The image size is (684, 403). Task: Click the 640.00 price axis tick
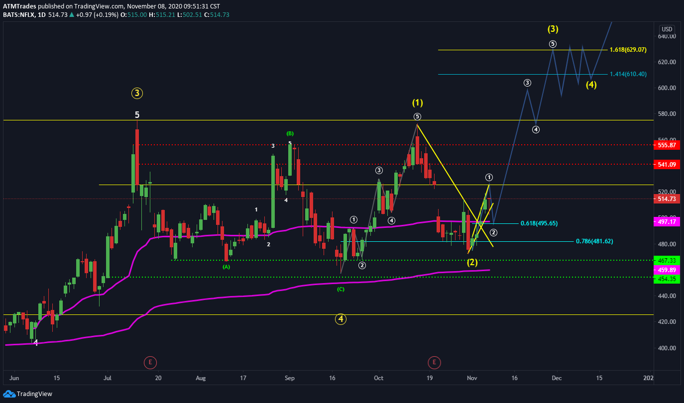666,36
